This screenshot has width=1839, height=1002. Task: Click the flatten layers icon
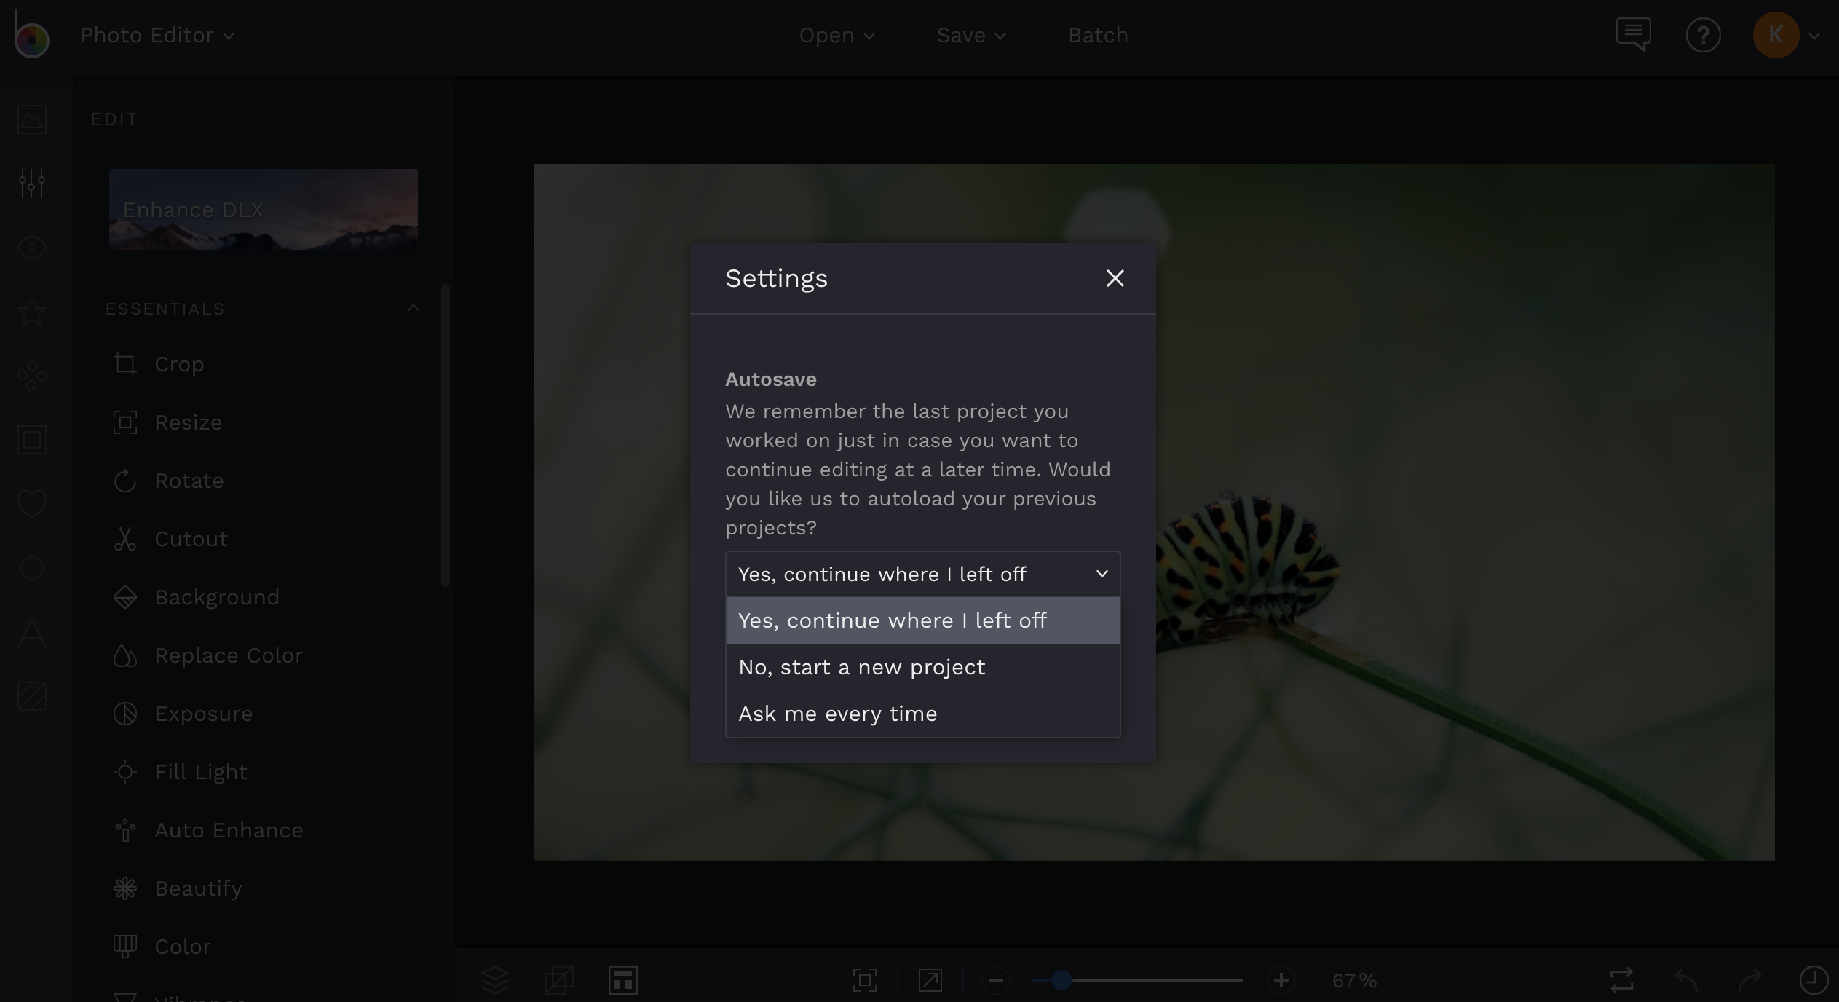click(x=559, y=980)
